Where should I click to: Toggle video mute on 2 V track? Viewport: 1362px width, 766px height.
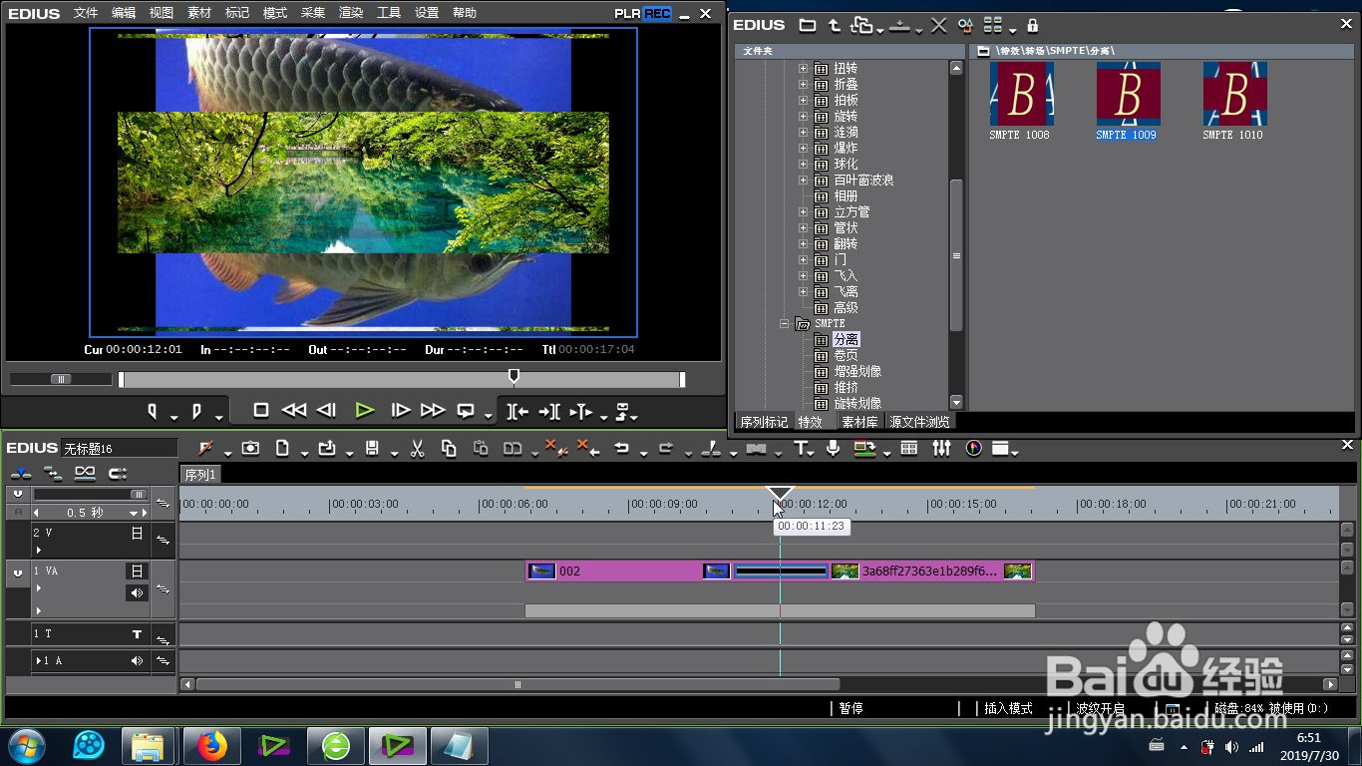point(138,534)
